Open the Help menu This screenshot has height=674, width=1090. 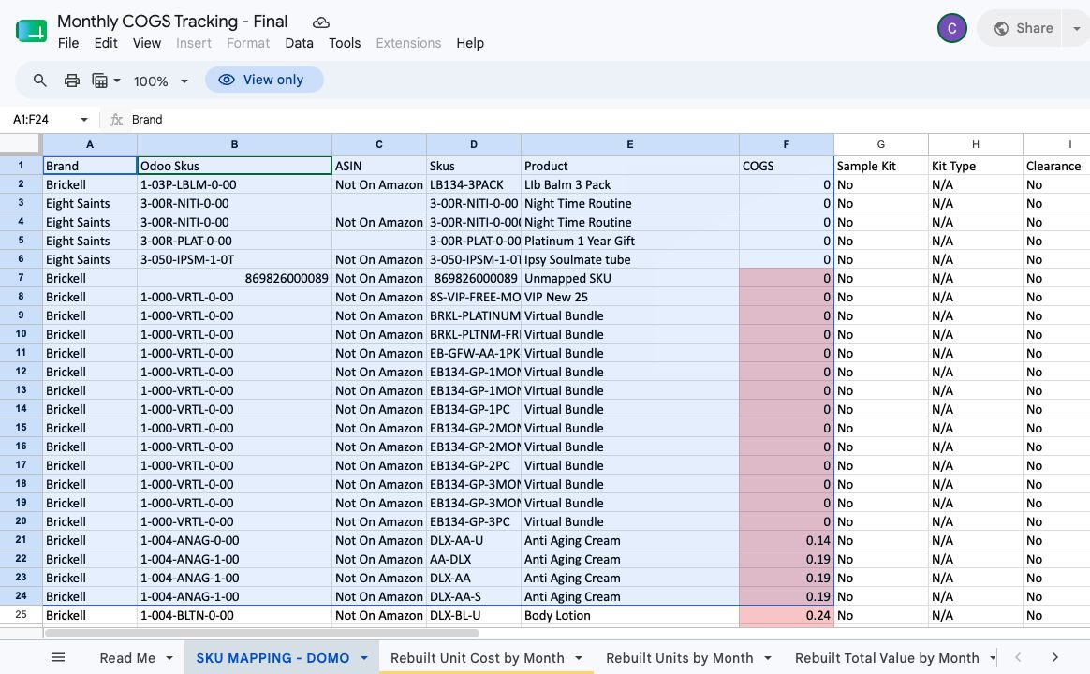[x=470, y=43]
